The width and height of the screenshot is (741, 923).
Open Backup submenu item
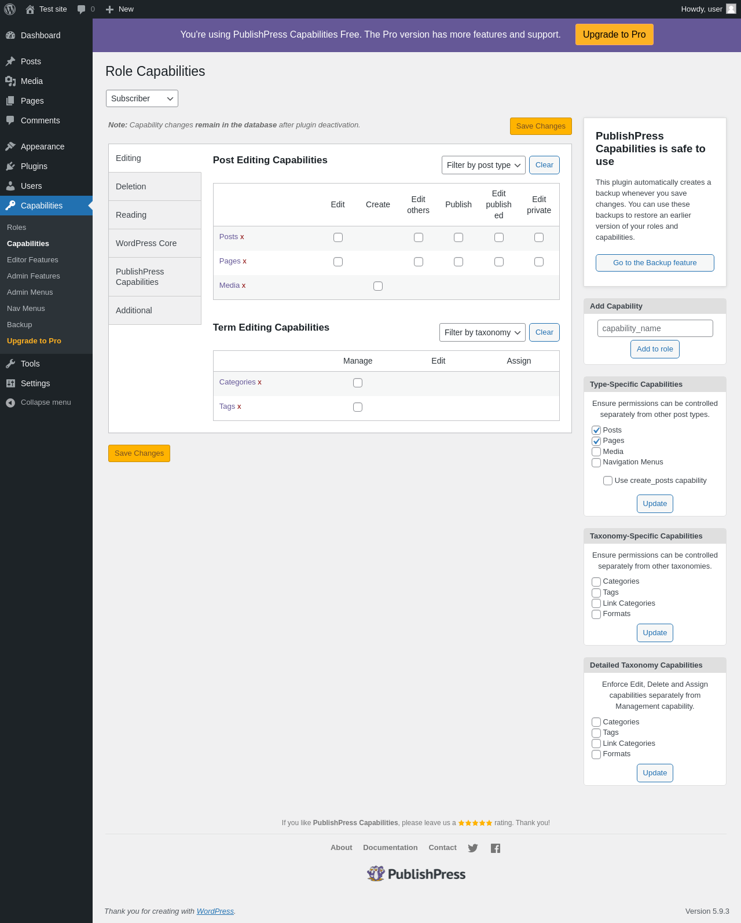20,325
